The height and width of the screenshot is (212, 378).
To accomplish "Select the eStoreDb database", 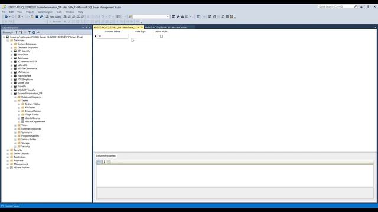I will (x=22, y=65).
